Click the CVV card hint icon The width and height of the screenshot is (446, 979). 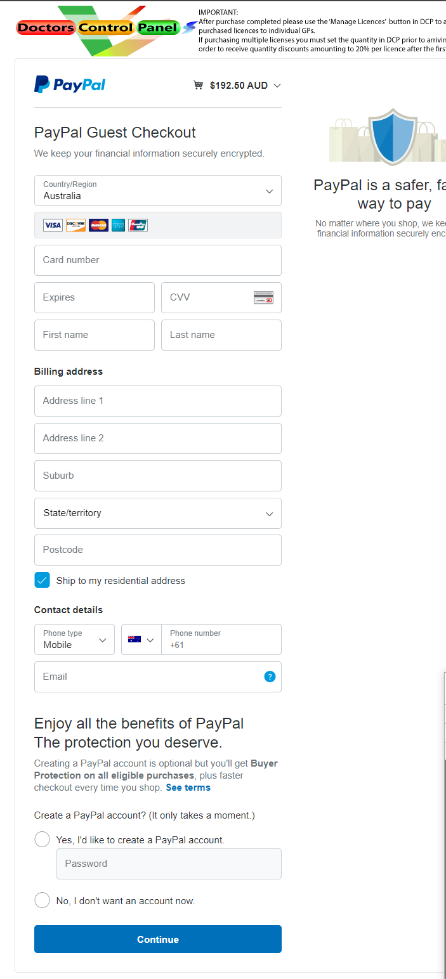click(263, 297)
